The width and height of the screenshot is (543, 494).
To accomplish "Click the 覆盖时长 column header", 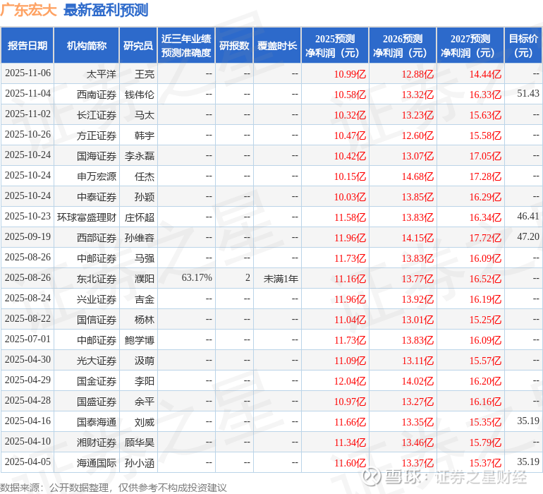I will pyautogui.click(x=277, y=45).
